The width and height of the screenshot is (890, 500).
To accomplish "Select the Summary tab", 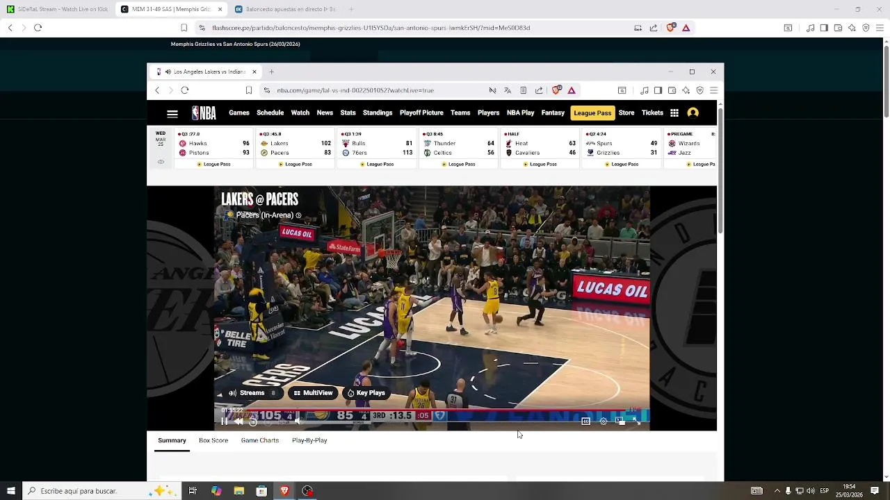I will [x=172, y=440].
